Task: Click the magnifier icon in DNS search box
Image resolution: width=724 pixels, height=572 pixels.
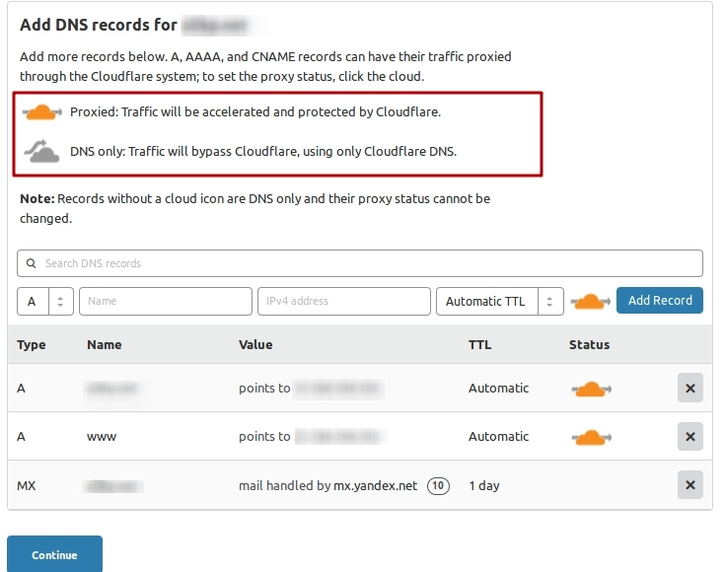Action: click(32, 263)
